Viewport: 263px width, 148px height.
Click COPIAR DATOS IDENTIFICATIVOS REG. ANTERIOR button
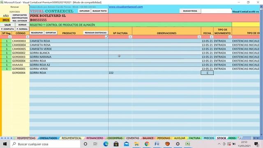pos(20,18)
